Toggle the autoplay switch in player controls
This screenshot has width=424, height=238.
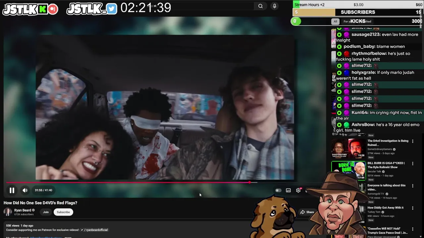tap(278, 190)
